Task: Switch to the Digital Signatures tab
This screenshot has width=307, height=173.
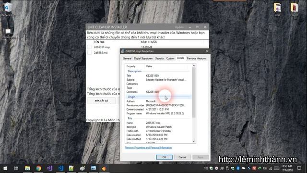Action: 143,59
